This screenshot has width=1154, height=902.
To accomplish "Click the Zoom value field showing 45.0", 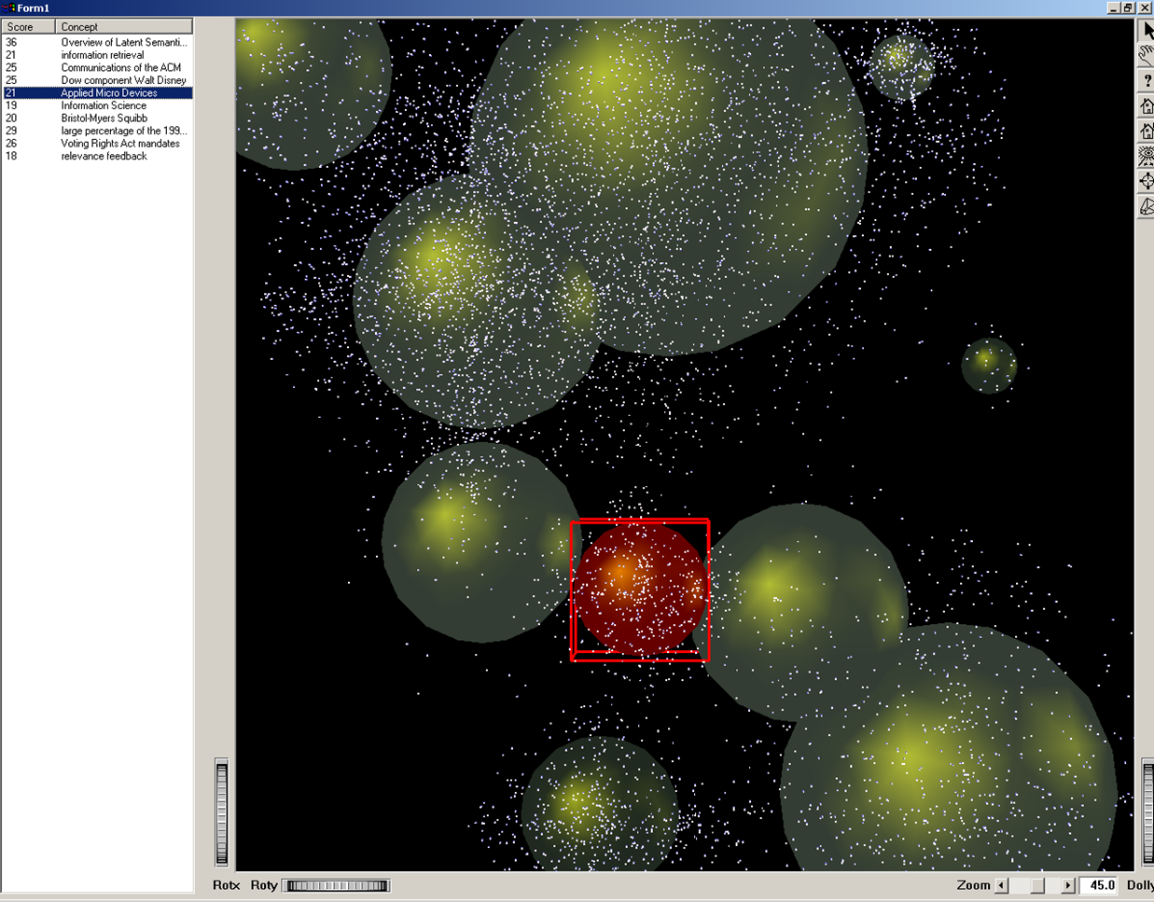I will pos(1101,885).
